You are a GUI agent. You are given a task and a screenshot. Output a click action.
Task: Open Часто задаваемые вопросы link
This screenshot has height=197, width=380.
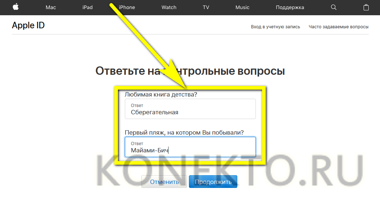pos(339,27)
